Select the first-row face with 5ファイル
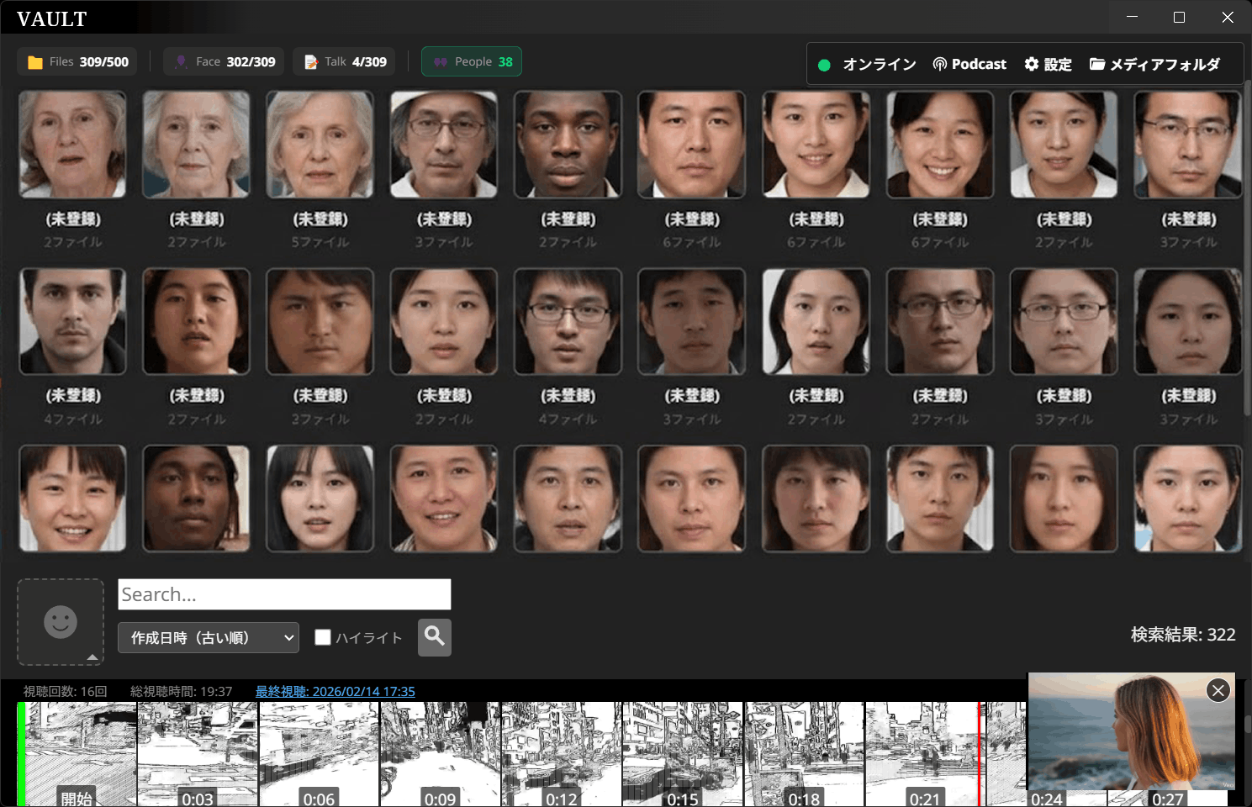1252x807 pixels. pos(320,145)
